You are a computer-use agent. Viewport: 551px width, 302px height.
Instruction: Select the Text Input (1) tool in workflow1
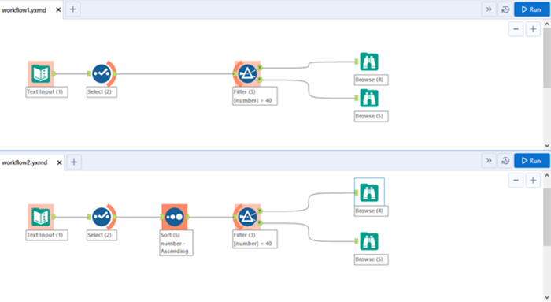coord(41,73)
